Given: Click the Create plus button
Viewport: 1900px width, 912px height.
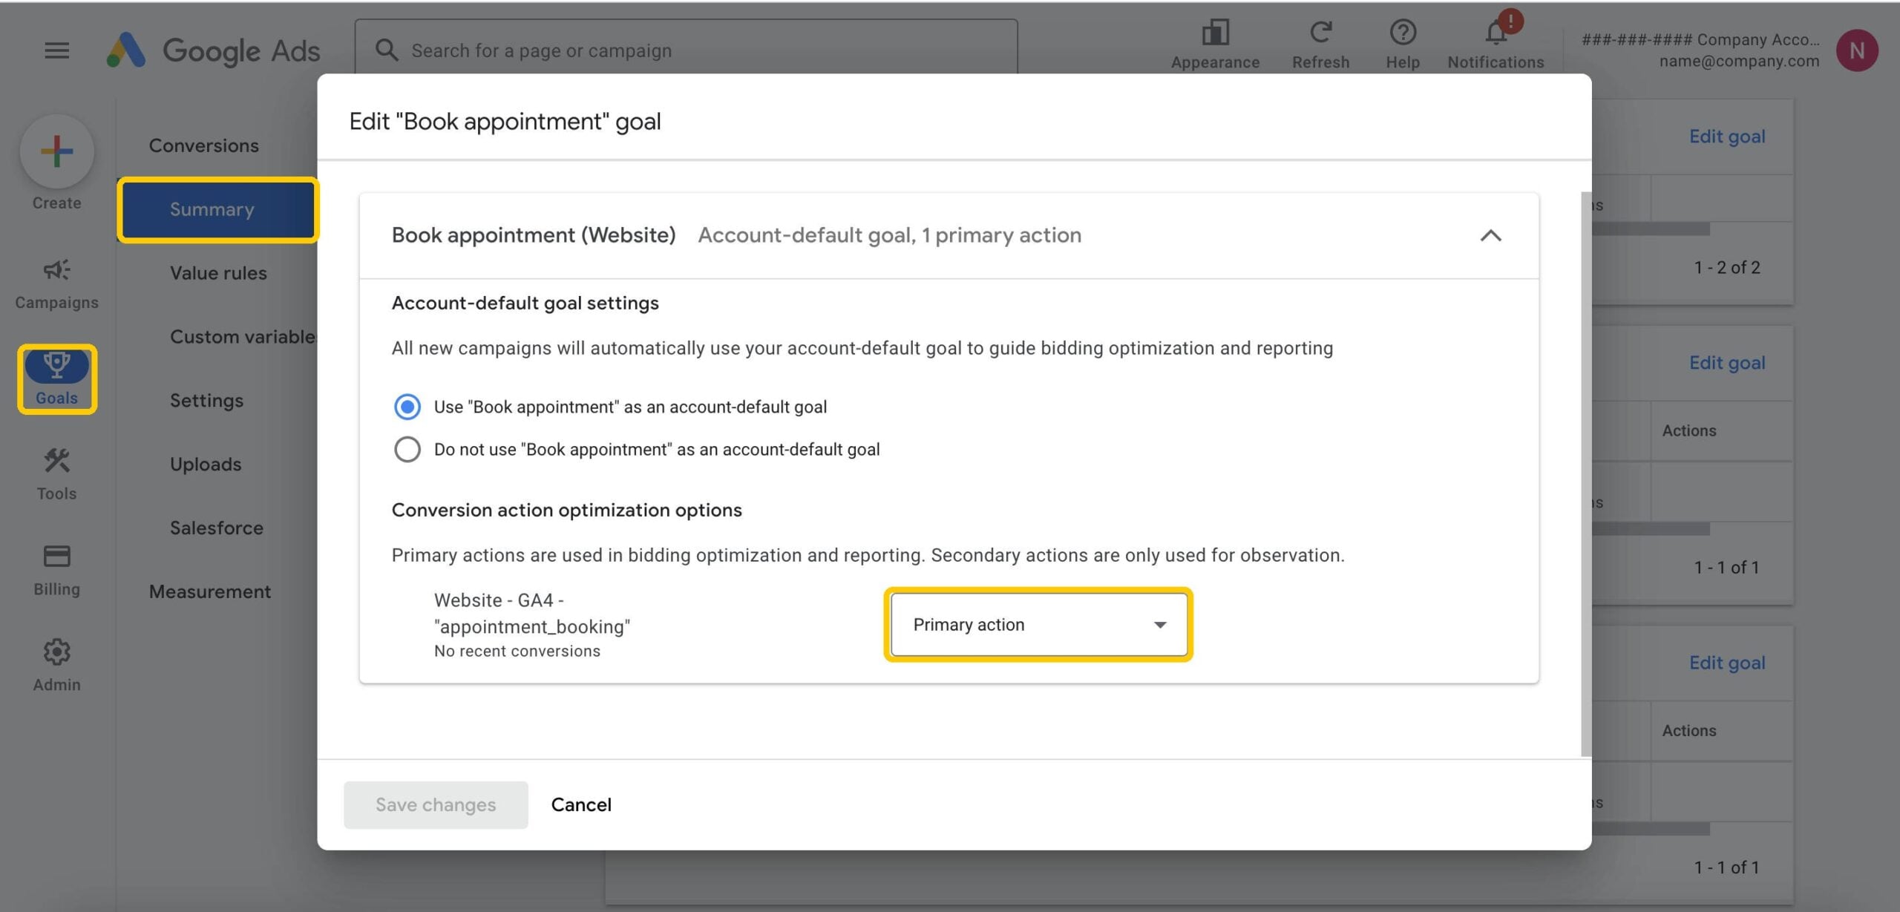Looking at the screenshot, I should [x=57, y=151].
